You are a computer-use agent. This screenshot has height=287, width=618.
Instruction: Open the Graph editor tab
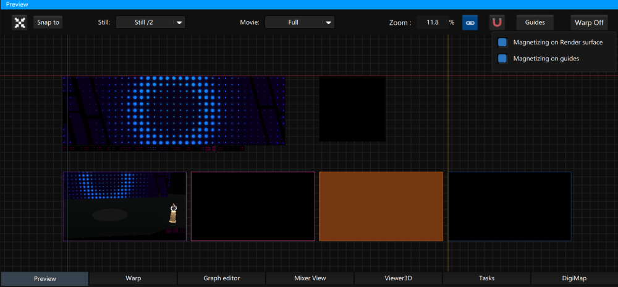pyautogui.click(x=221, y=278)
